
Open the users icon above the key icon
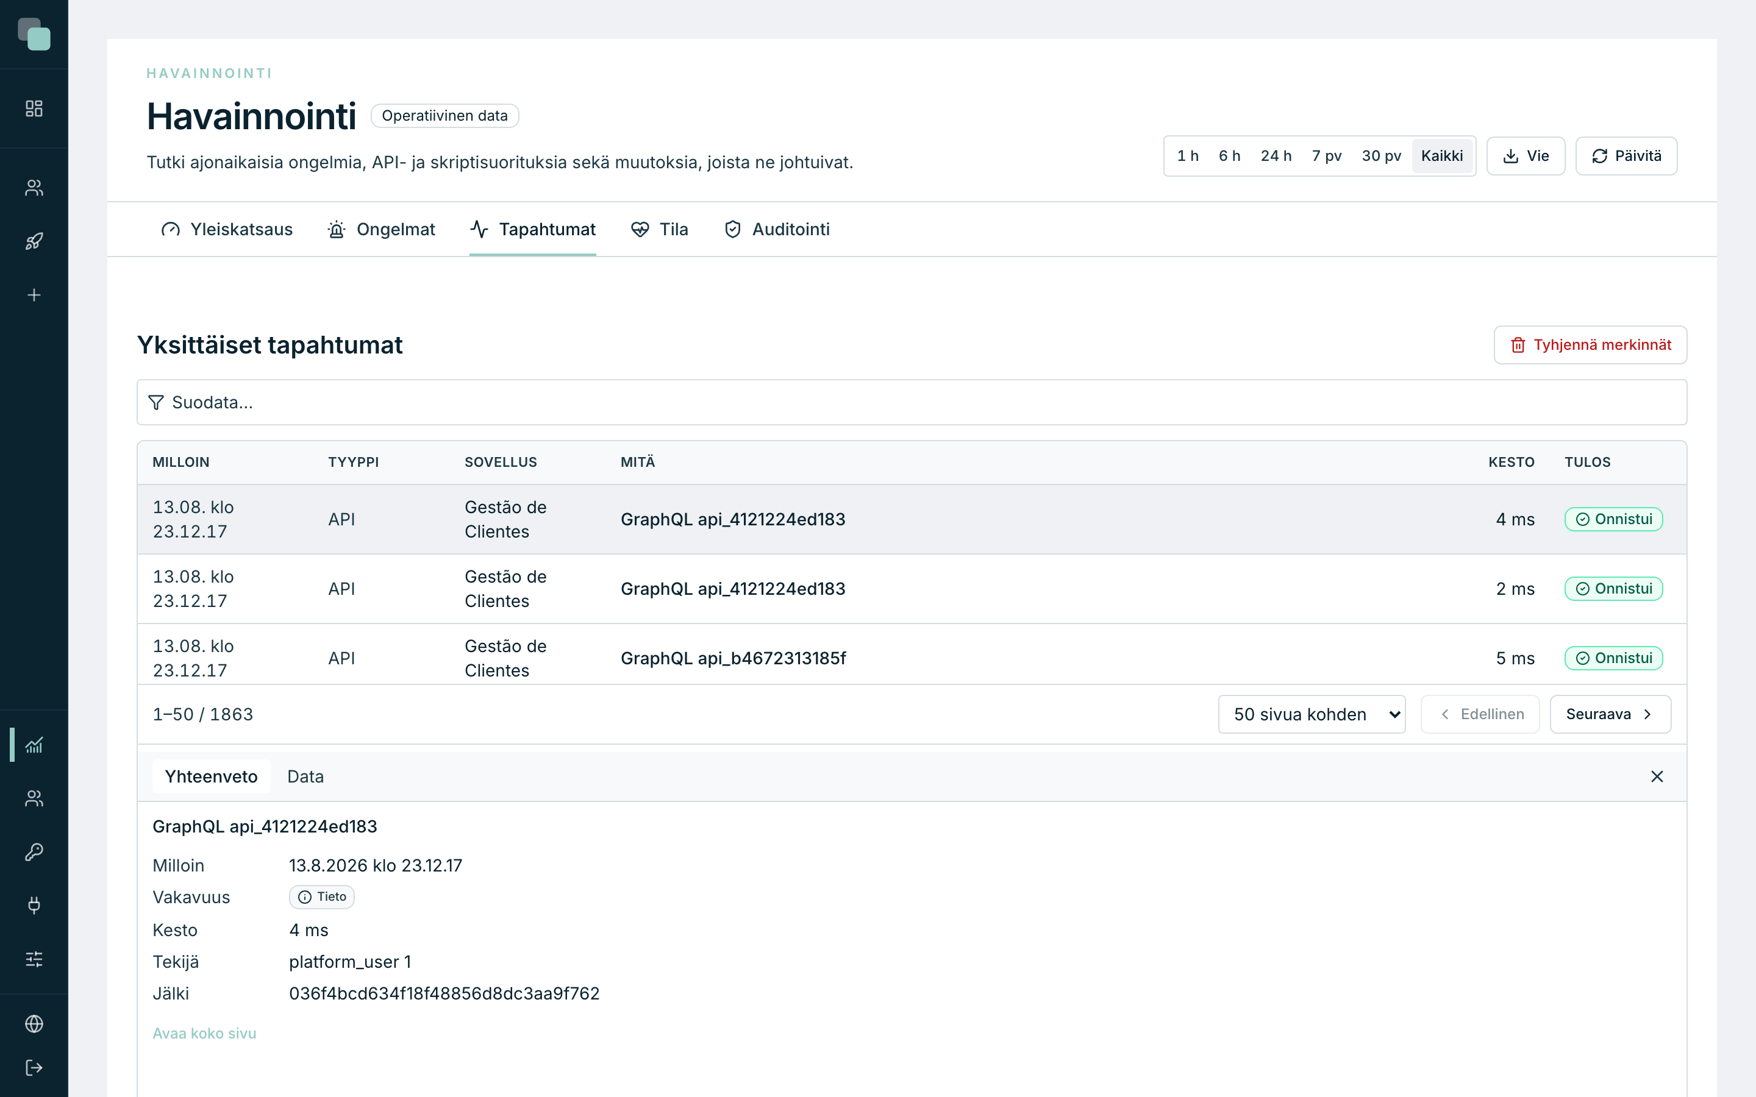[x=34, y=798]
